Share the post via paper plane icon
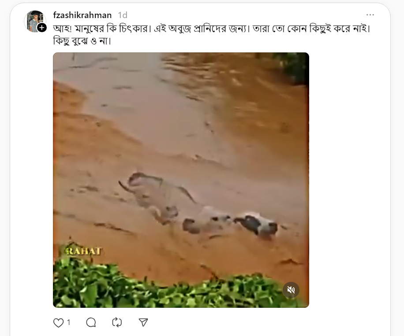Image resolution: width=404 pixels, height=336 pixels. coord(143,322)
